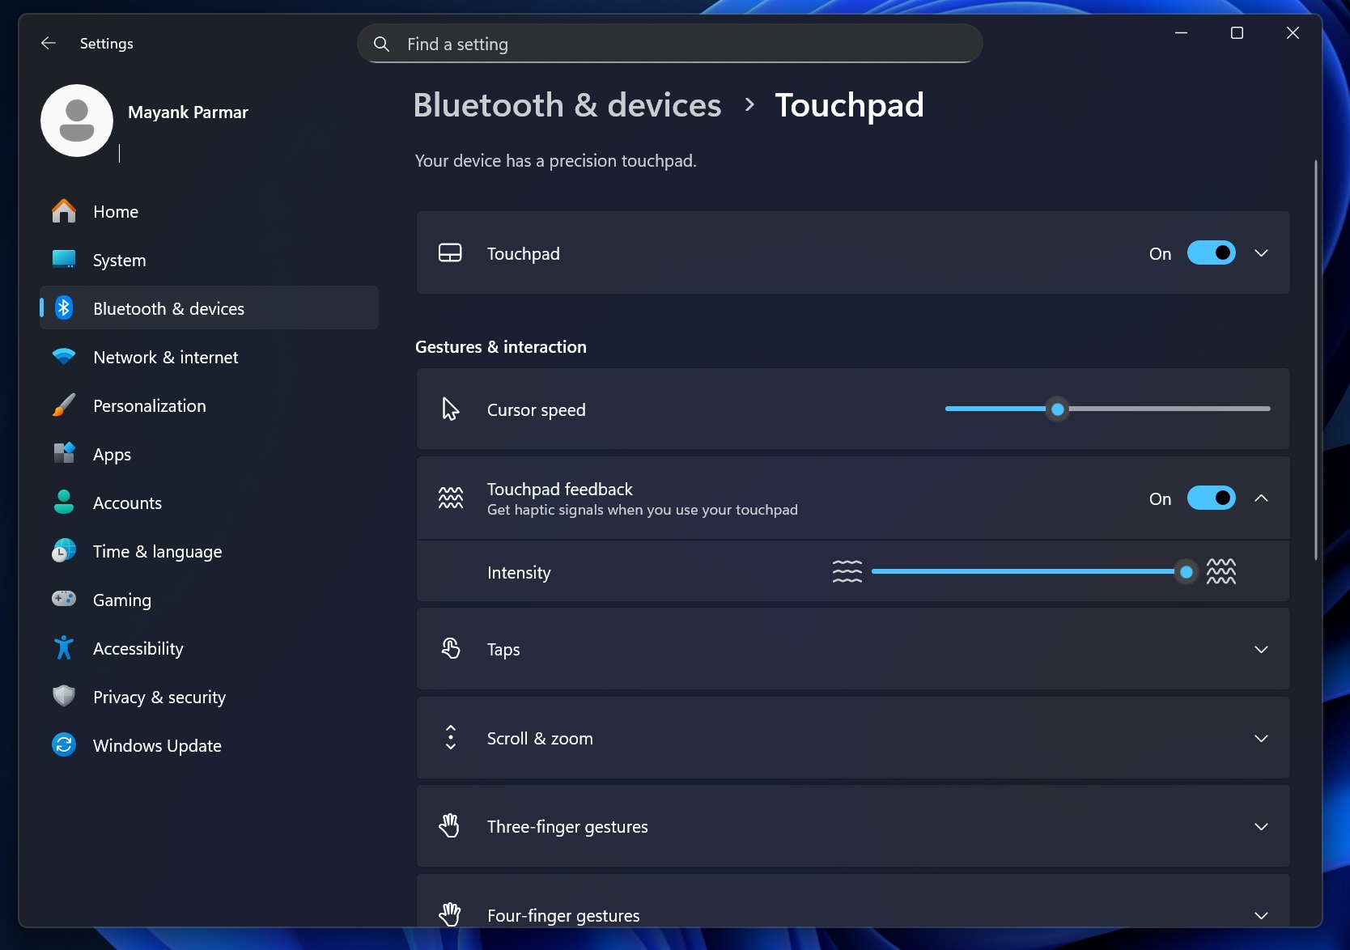Click the tap gesture icon beside Taps
Viewport: 1350px width, 950px height.
[x=451, y=648]
